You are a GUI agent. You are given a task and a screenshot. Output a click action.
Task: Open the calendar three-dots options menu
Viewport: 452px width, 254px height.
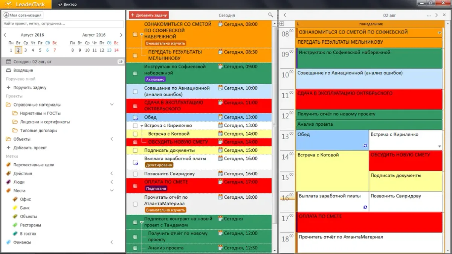tap(429, 15)
